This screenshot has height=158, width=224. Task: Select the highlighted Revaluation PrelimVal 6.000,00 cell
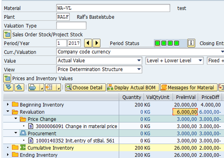click(x=185, y=112)
